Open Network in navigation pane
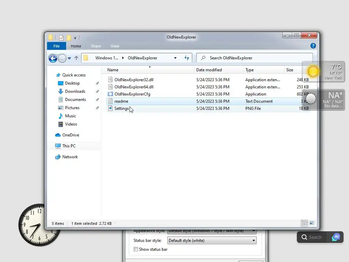 [70, 157]
